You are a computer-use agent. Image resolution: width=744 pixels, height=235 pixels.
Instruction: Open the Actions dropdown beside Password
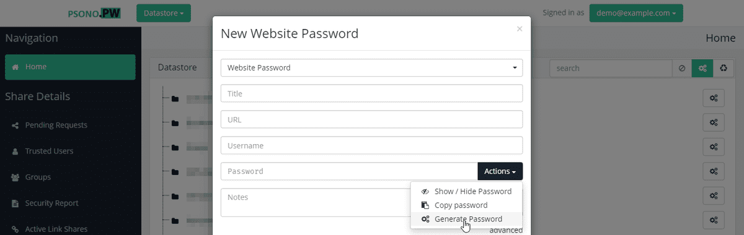click(x=500, y=171)
